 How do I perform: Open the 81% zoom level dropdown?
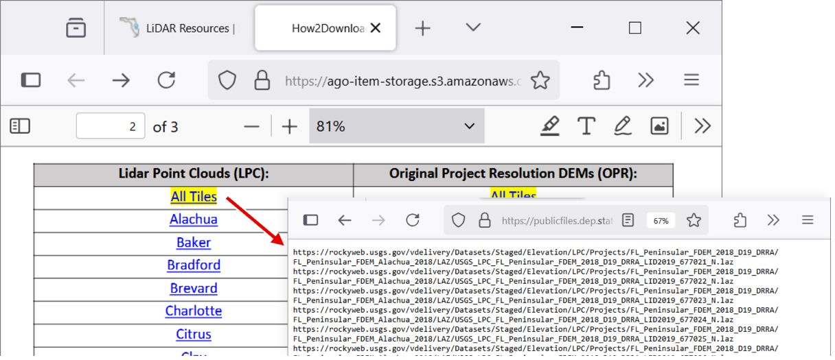396,126
